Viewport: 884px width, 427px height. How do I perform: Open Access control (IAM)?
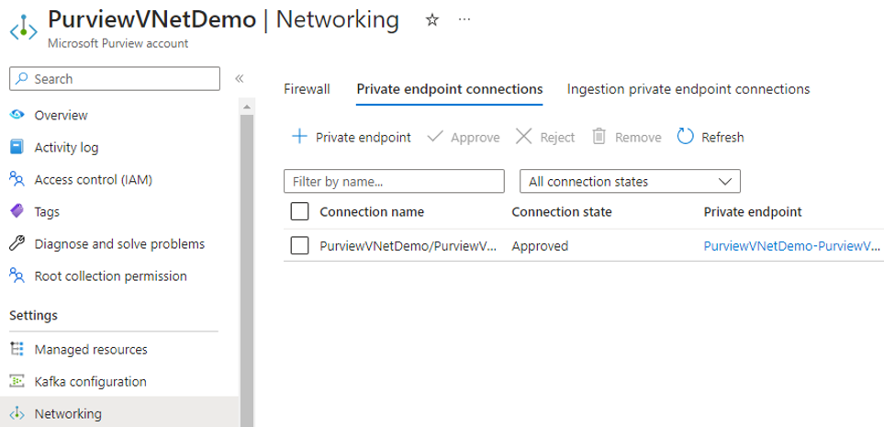tap(93, 179)
